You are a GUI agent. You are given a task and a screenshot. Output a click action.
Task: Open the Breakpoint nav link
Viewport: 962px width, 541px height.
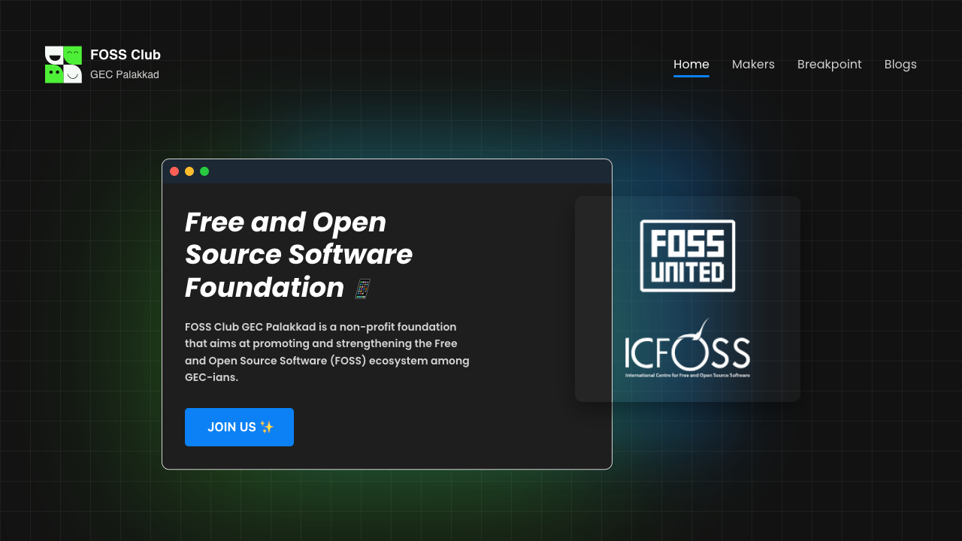click(830, 65)
